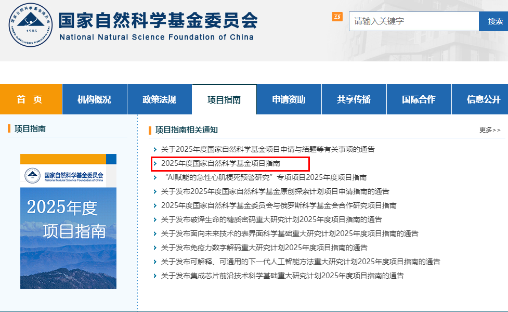508x312 pixels.
Task: Click the arrow bullet before 2025年度国家自然科学基金项目指南
Action: (155, 163)
